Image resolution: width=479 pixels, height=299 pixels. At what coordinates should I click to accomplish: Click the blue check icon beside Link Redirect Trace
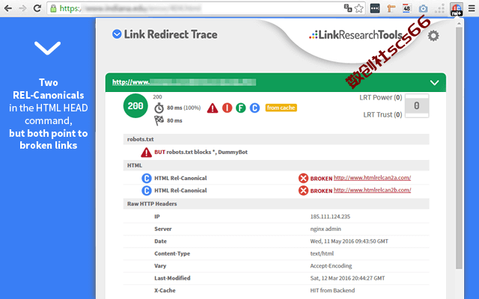pos(117,34)
